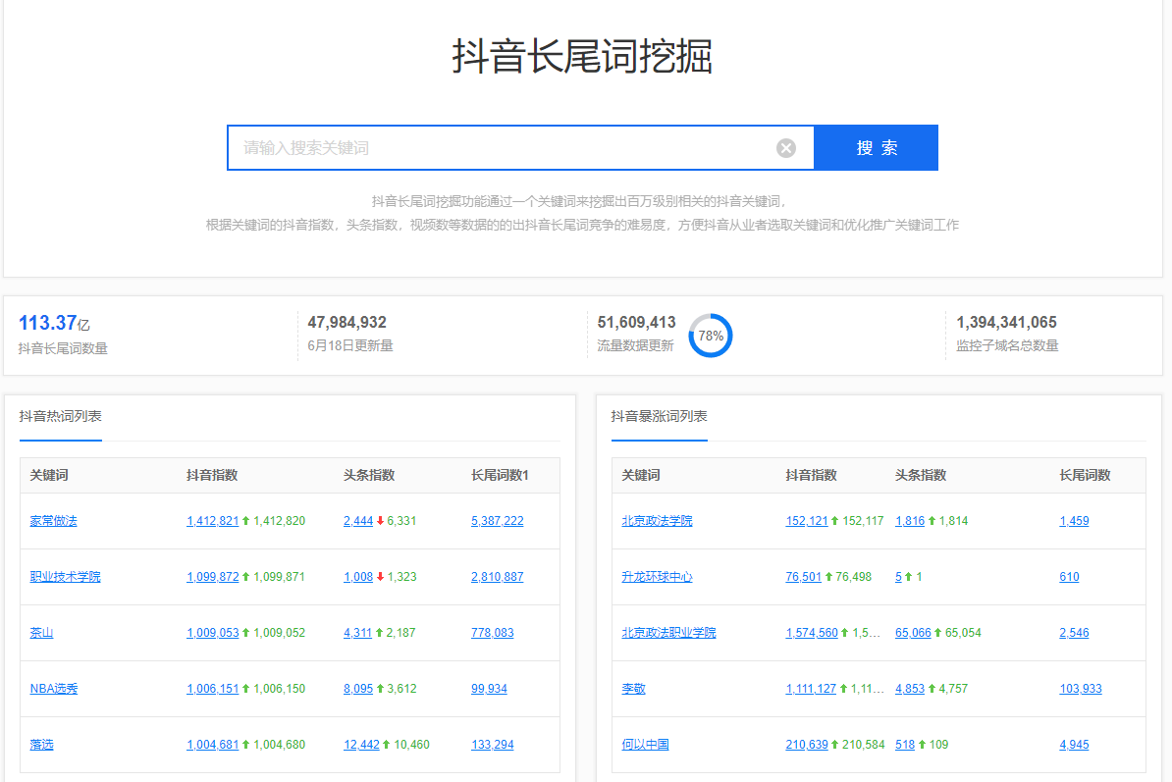Click Douyin index 1,574,560 link

coord(812,633)
